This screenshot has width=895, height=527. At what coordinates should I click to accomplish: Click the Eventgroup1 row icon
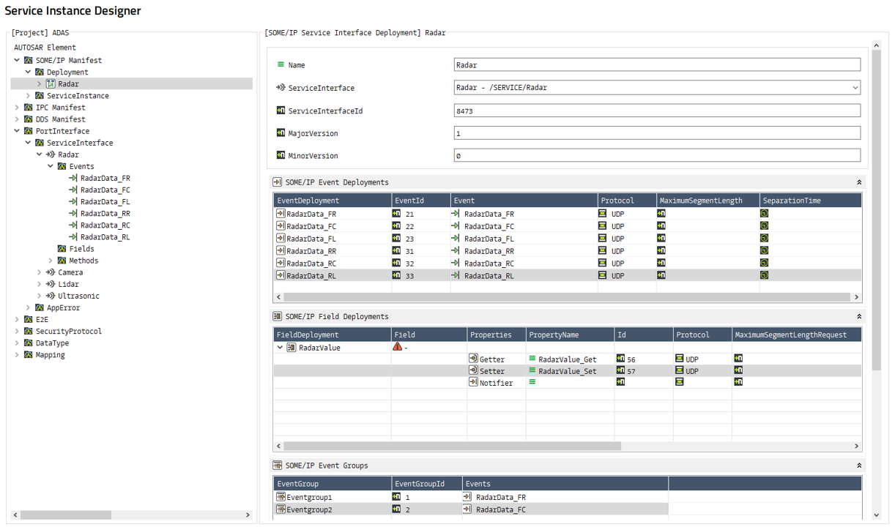[x=281, y=497]
